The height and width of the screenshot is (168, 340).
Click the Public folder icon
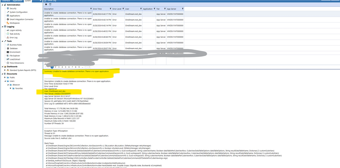tap(8, 78)
